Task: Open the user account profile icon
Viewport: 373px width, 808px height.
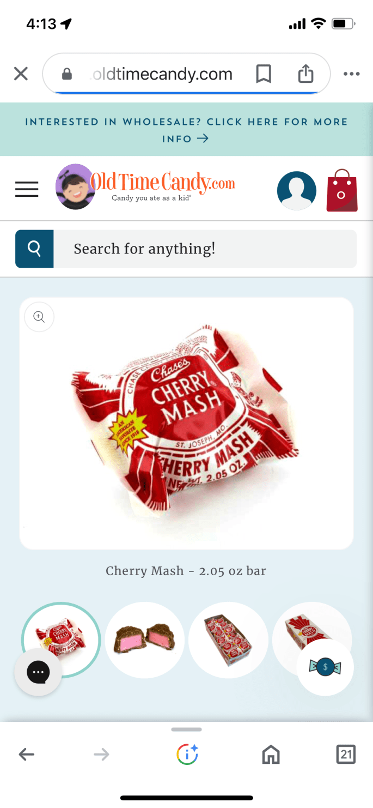Action: [297, 191]
